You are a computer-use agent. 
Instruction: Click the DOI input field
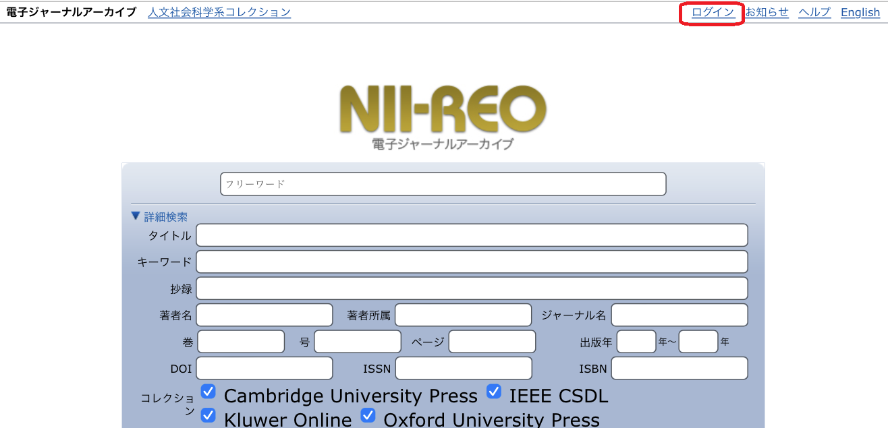click(x=265, y=368)
